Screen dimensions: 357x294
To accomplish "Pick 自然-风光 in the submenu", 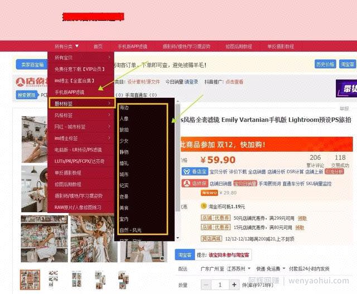I will 131,230.
